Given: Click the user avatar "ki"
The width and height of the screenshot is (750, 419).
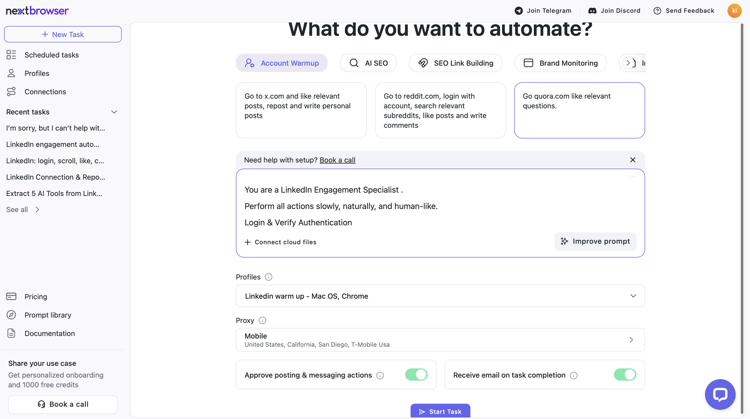Looking at the screenshot, I should click(734, 11).
